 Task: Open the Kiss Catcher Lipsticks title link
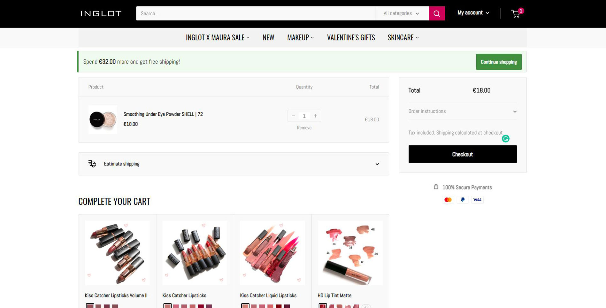[184, 296]
